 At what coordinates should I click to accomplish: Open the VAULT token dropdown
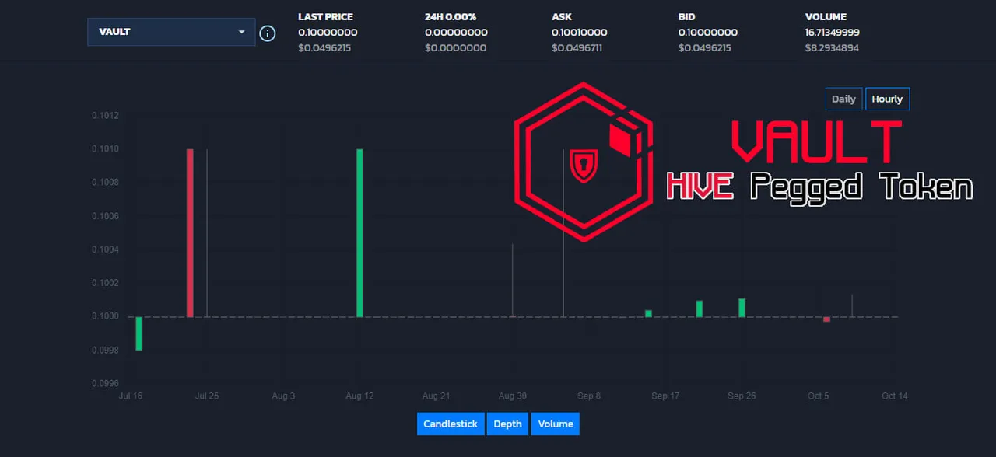coord(171,32)
